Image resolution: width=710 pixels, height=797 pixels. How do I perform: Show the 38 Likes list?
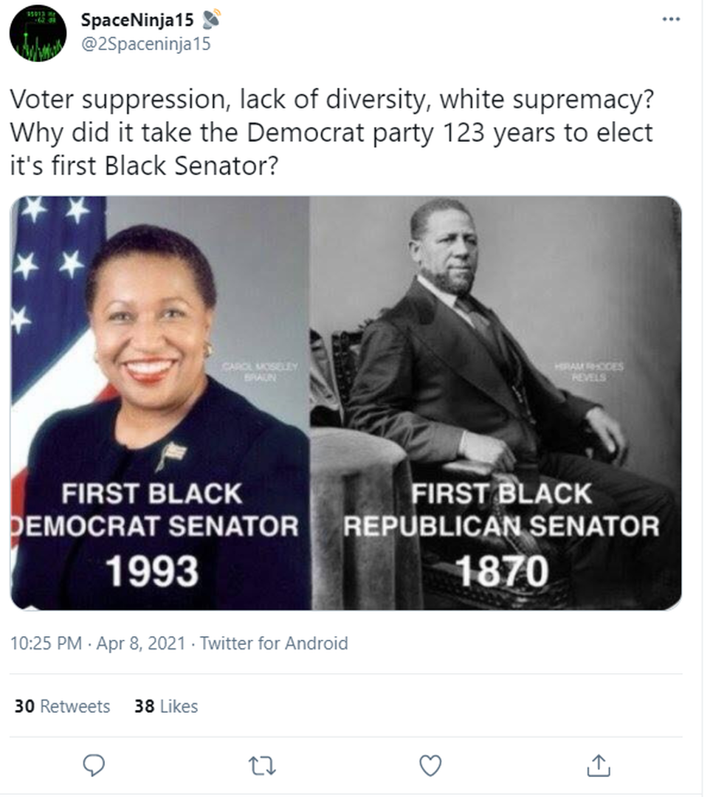point(166,706)
